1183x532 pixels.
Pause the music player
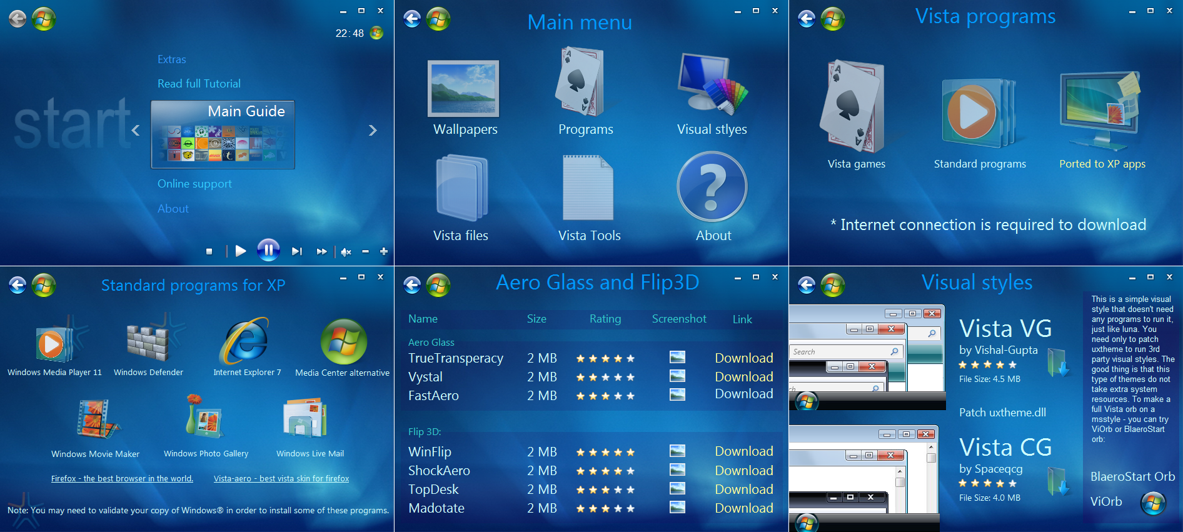(x=268, y=250)
